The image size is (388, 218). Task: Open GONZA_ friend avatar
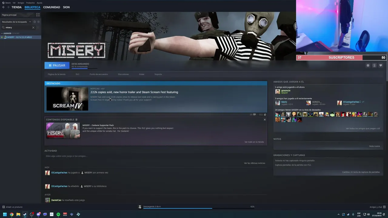[309, 103]
